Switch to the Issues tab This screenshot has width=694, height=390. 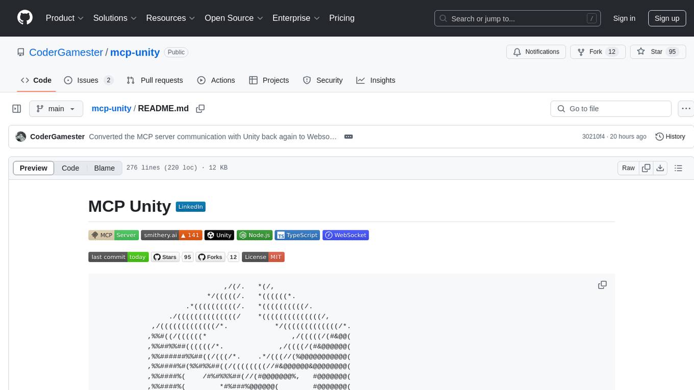pyautogui.click(x=88, y=80)
